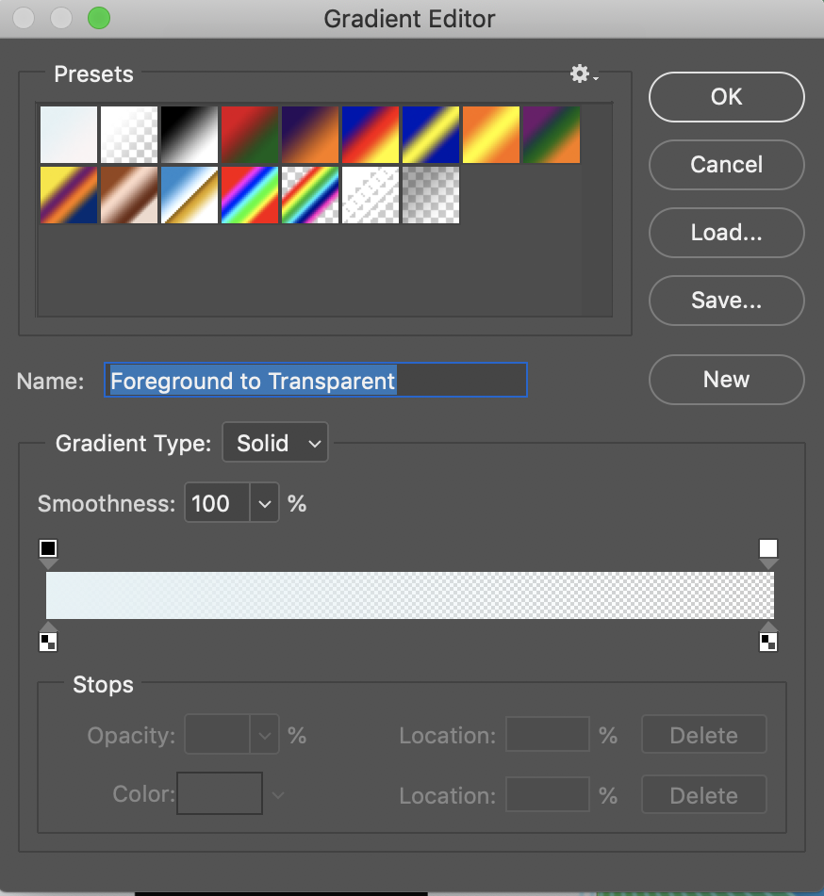The width and height of the screenshot is (824, 896).
Task: Choose the black to white gradient preset
Action: point(190,135)
